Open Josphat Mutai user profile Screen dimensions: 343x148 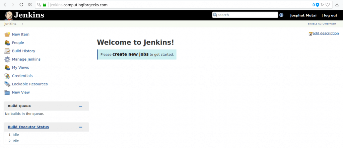pos(304,15)
